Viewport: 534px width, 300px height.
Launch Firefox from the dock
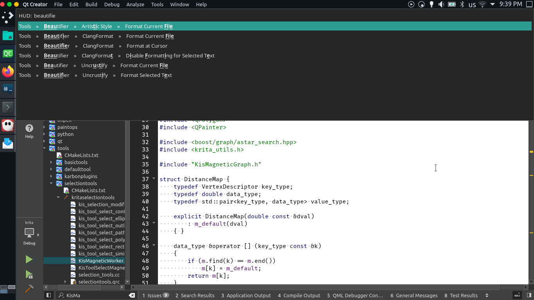8,71
